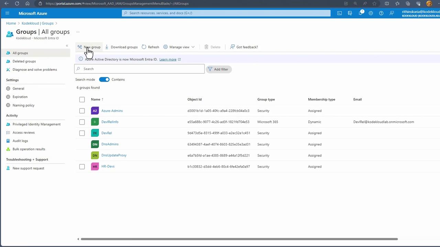Click the help question mark icon
This screenshot has width=440, height=247.
pyautogui.click(x=381, y=13)
